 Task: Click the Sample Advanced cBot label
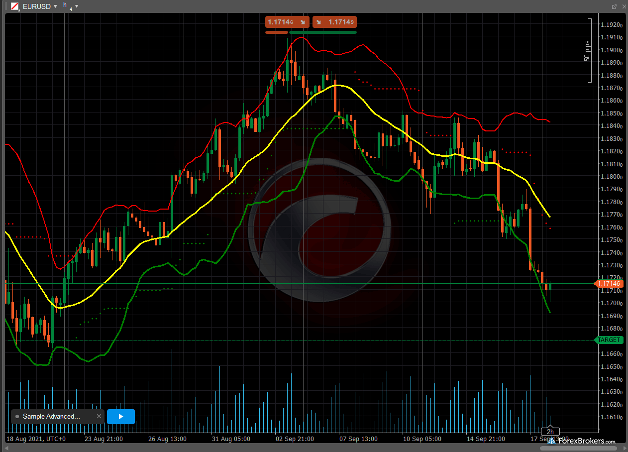pos(51,417)
